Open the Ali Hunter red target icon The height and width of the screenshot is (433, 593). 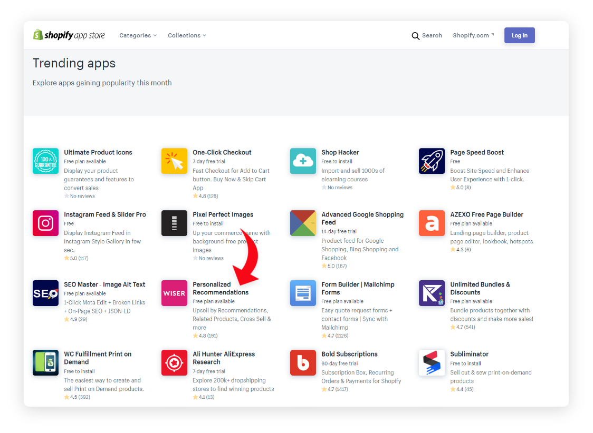click(x=174, y=363)
